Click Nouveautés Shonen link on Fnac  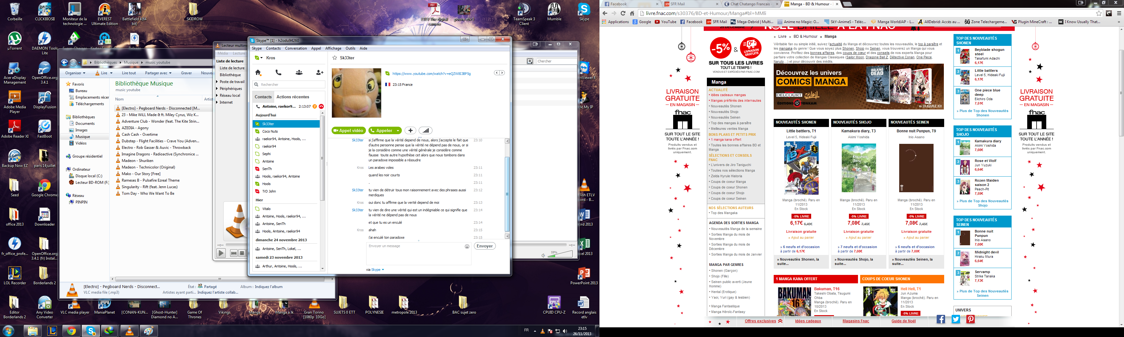pyautogui.click(x=726, y=106)
